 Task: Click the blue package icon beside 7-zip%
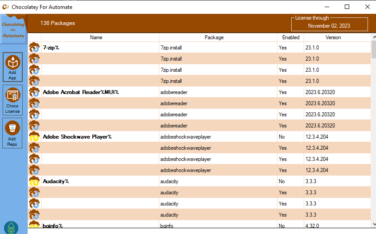coord(34,48)
